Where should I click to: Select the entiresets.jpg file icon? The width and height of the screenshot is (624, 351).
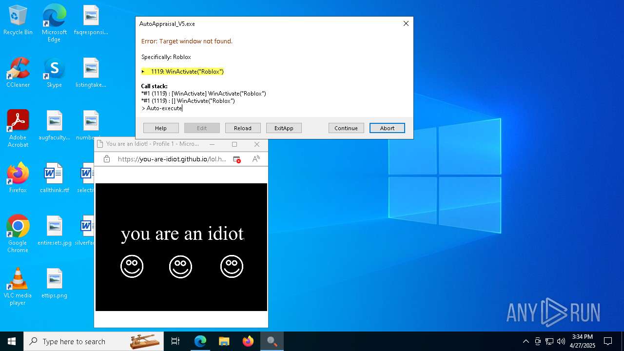[54, 231]
